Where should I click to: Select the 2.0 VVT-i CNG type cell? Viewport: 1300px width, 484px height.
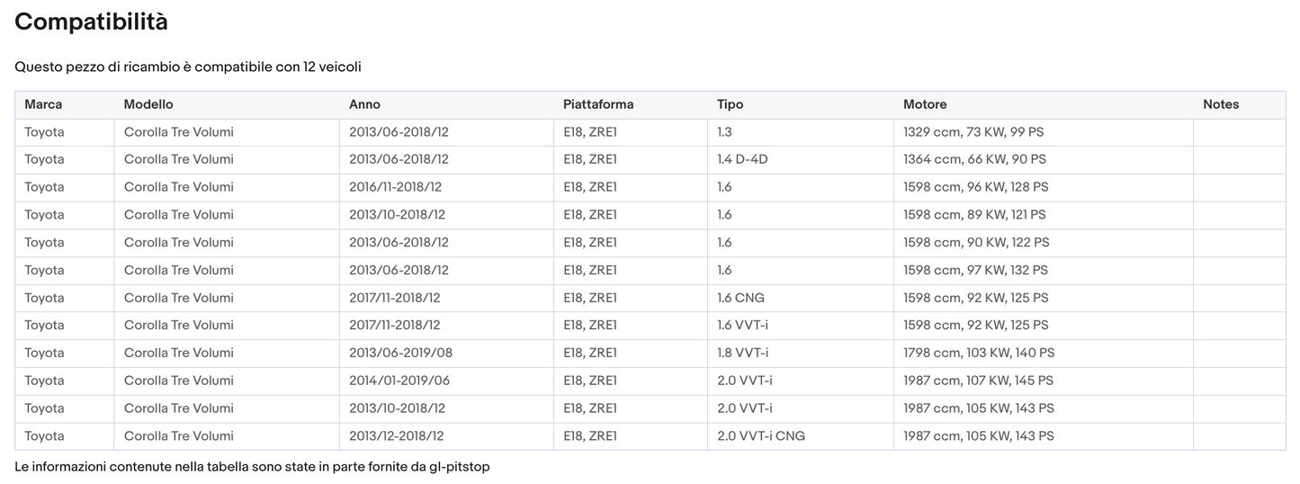tap(760, 435)
